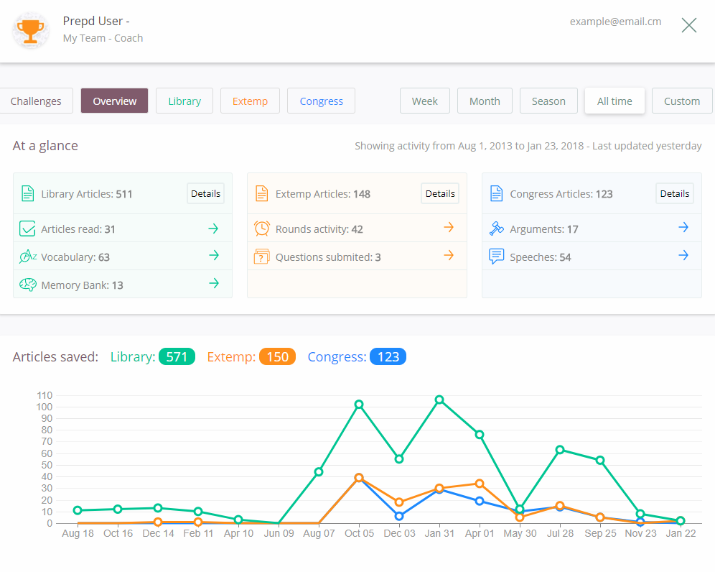
Task: Click the Prepd User name heading
Action: [x=96, y=21]
